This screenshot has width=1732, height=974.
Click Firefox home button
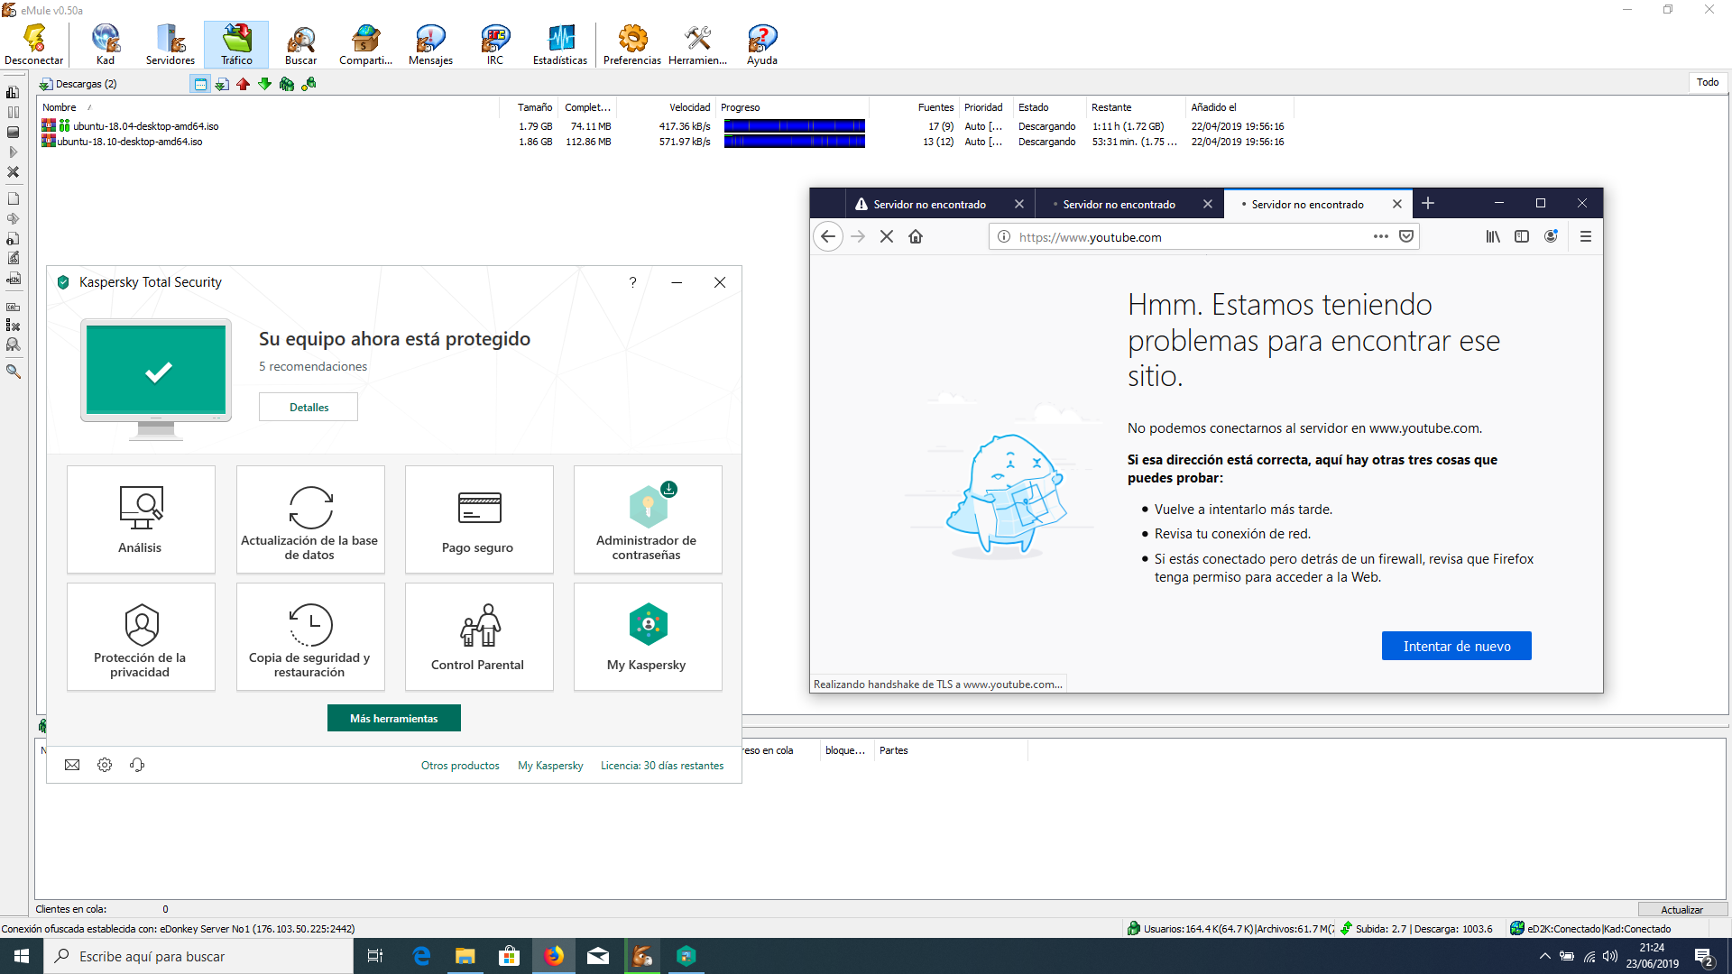[x=916, y=236]
